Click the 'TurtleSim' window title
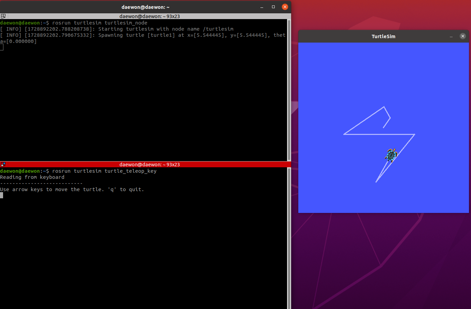This screenshot has height=309, width=471. 384,36
